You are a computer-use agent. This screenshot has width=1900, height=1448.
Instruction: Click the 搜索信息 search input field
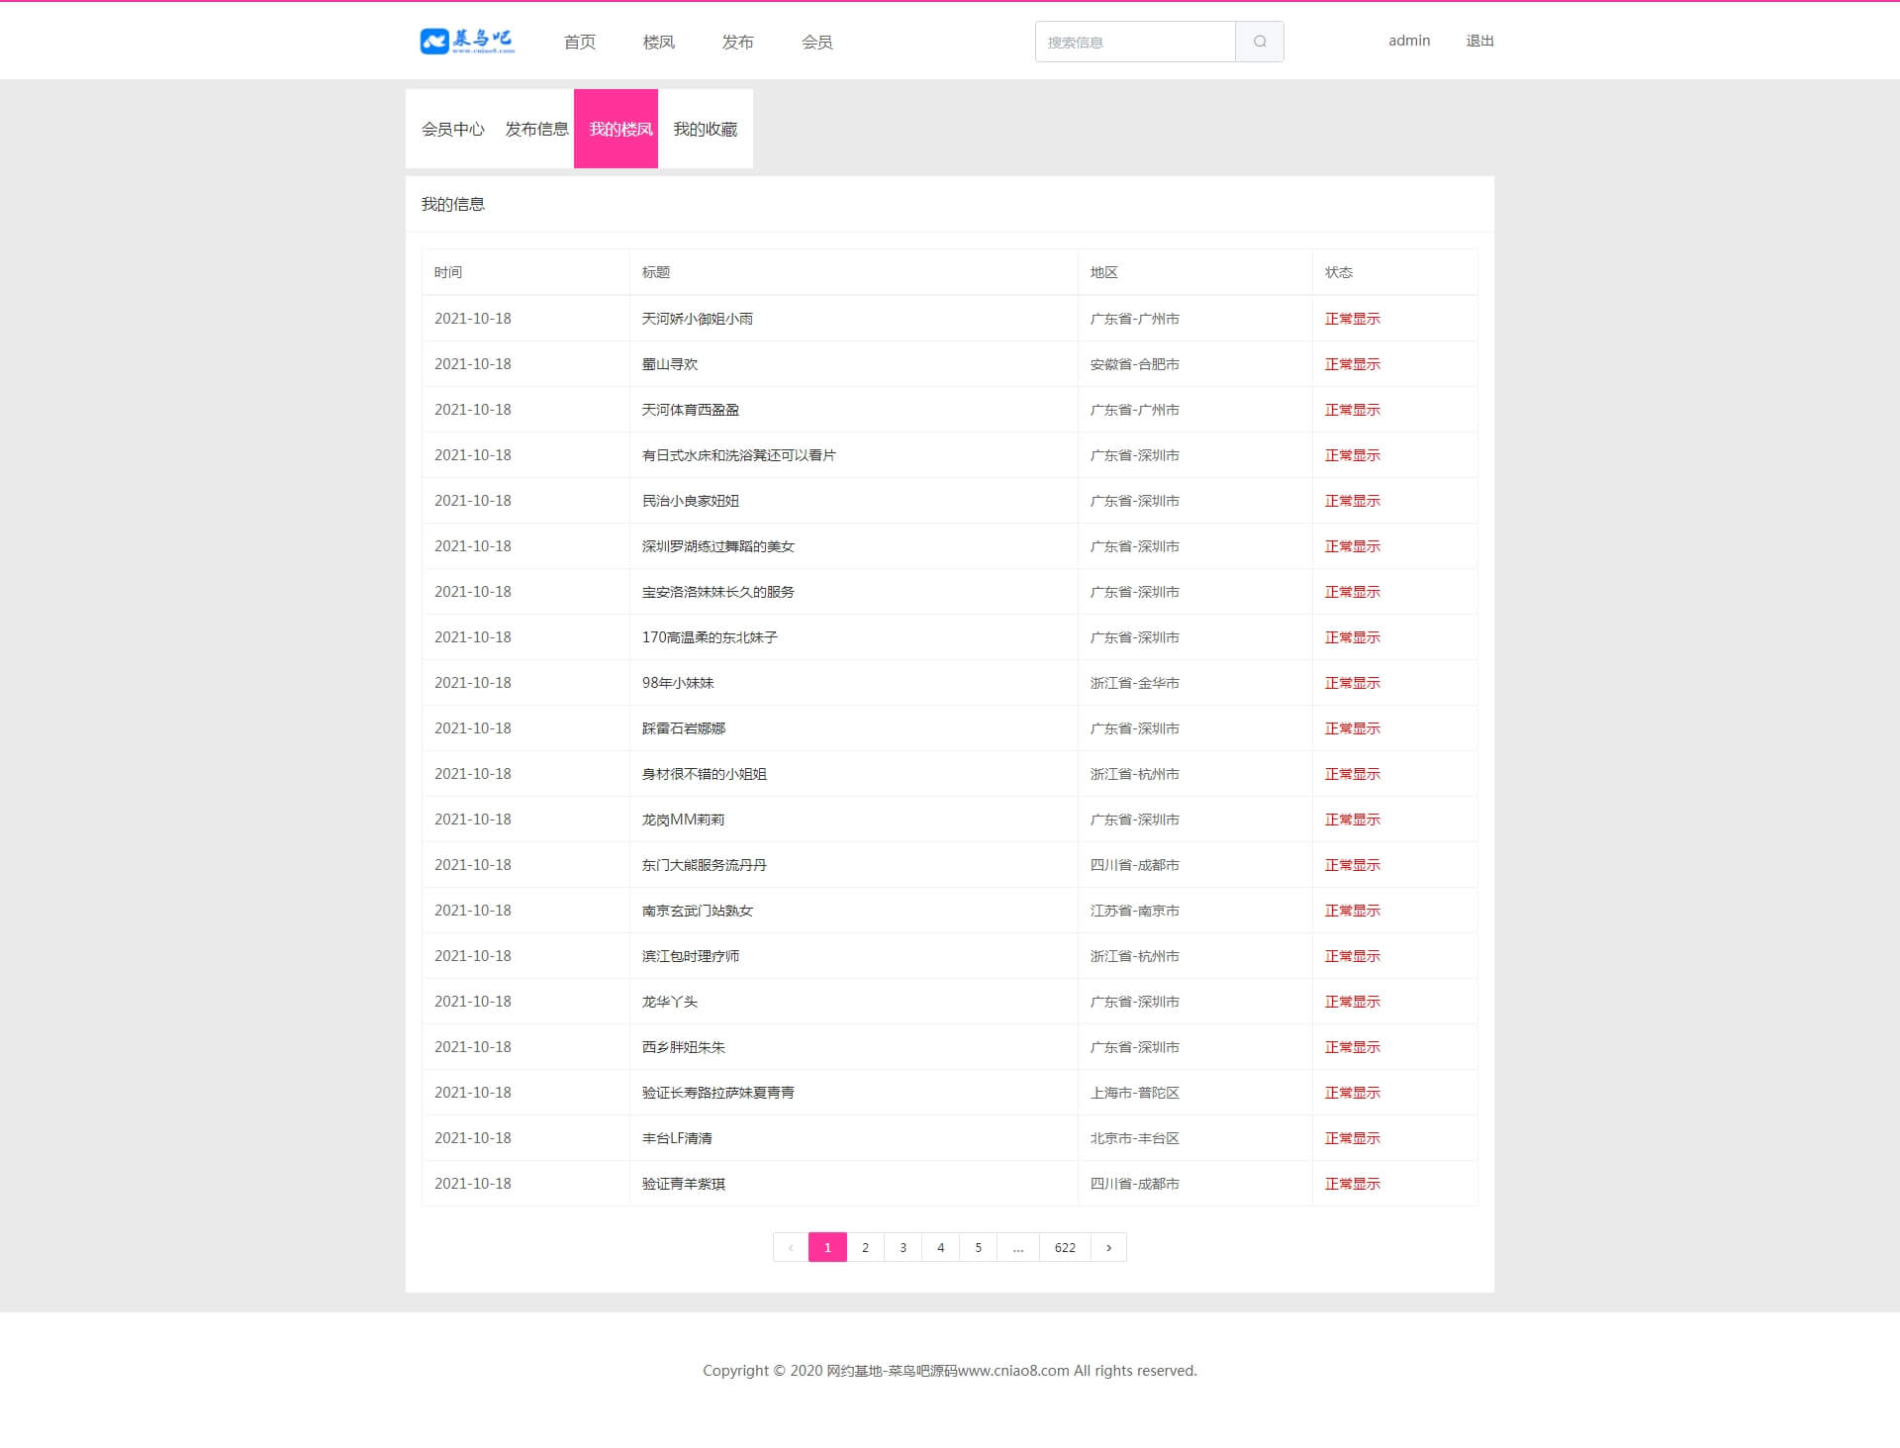click(x=1134, y=42)
